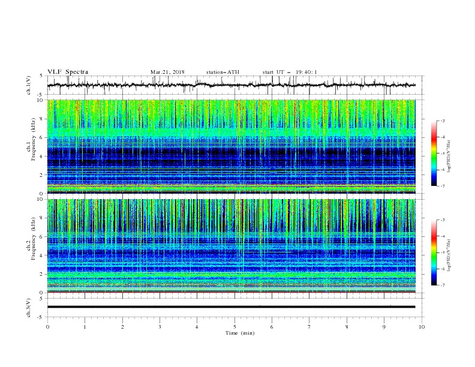This screenshot has width=475, height=367.
Task: Click the '-3' value on ch.1 colorbar
Action: click(442, 121)
